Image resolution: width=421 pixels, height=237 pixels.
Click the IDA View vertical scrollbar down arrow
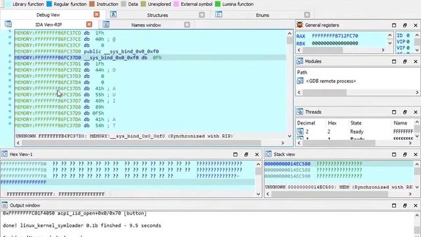pos(289,136)
